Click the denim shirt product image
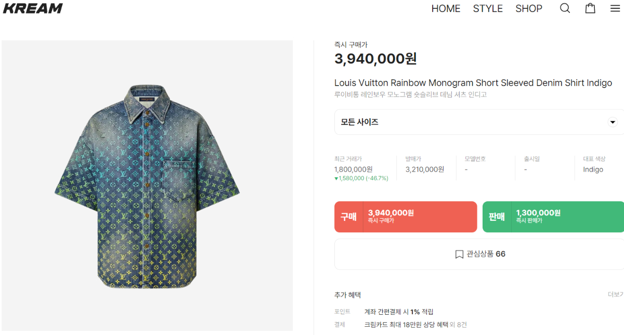This screenshot has height=335, width=624. pyautogui.click(x=147, y=186)
